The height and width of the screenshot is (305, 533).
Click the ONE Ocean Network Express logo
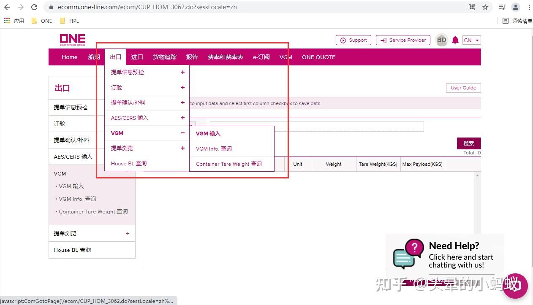pyautogui.click(x=72, y=40)
